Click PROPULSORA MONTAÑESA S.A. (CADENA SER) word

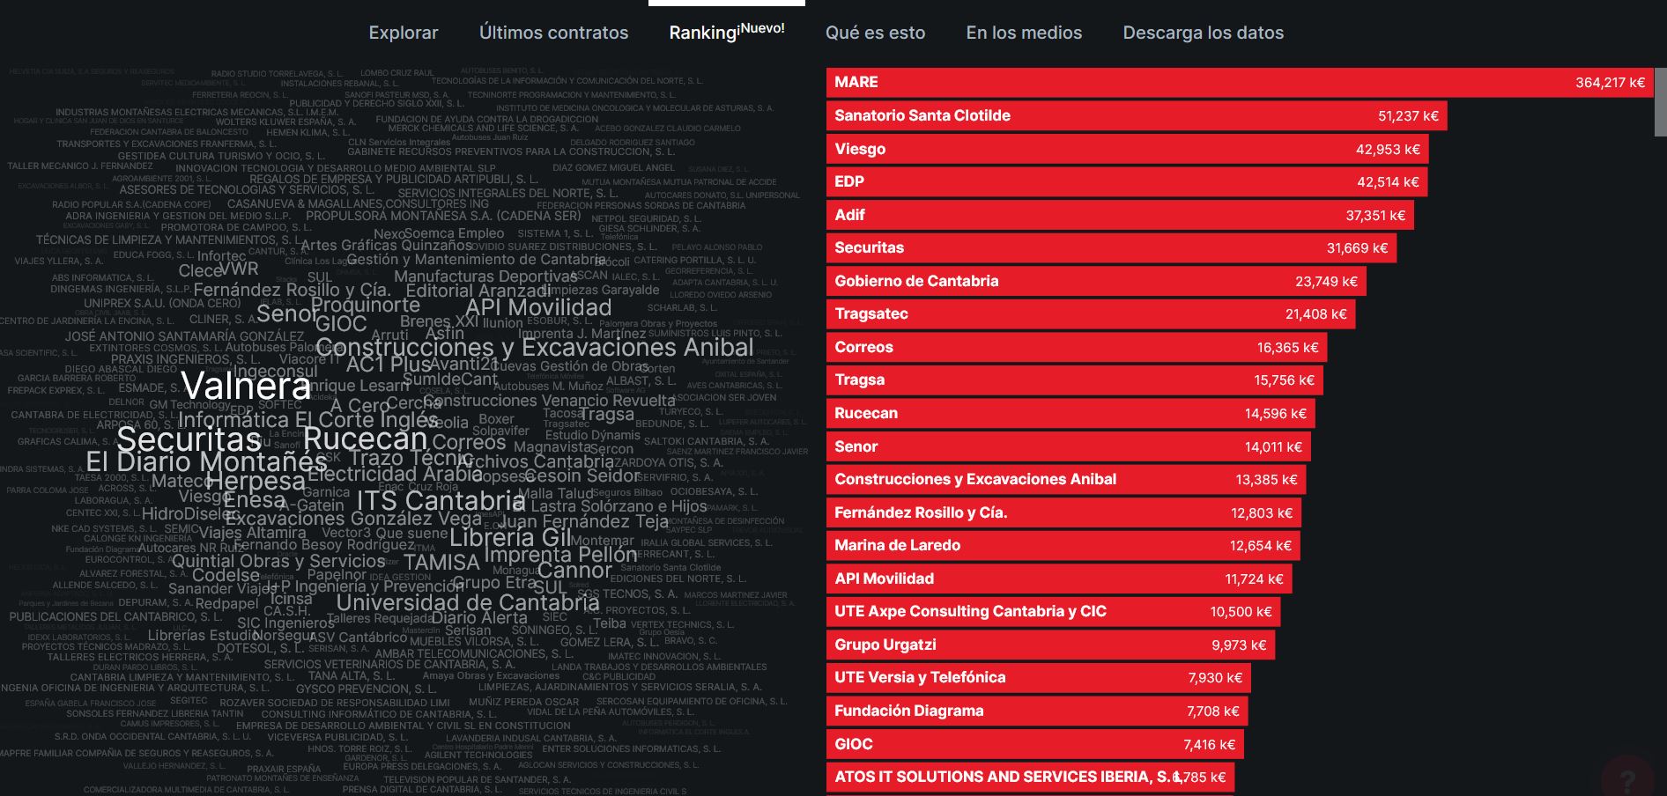(443, 216)
